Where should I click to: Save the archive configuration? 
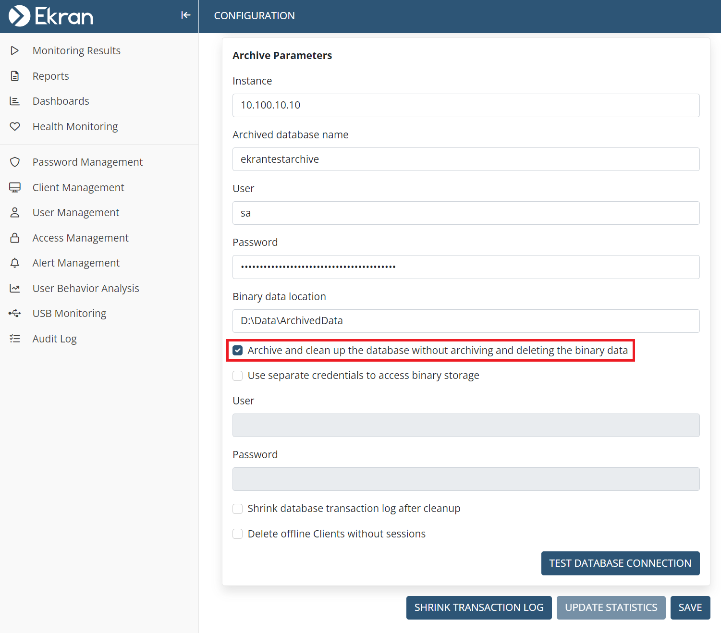click(x=690, y=608)
